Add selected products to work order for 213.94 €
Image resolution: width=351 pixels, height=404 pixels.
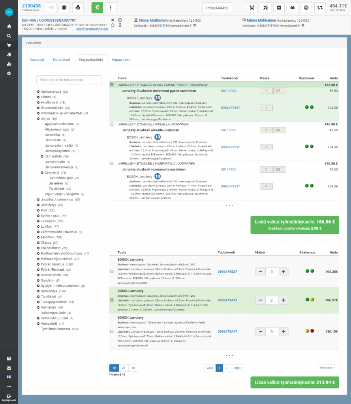[295, 382]
